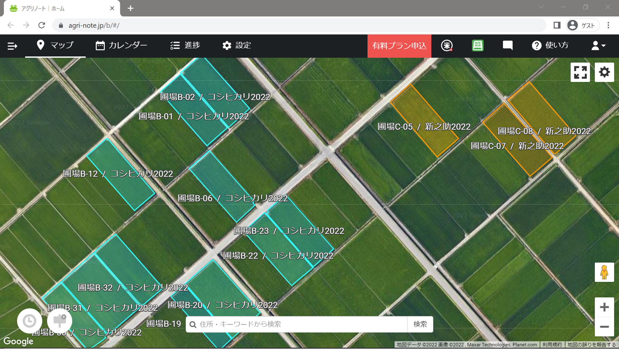Open the green pesticide search icon
This screenshot has height=349, width=619.
pyautogui.click(x=478, y=46)
